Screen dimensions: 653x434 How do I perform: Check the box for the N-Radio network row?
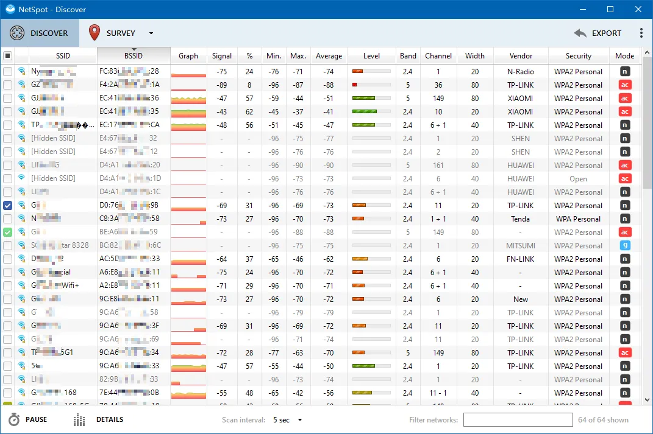click(x=7, y=71)
